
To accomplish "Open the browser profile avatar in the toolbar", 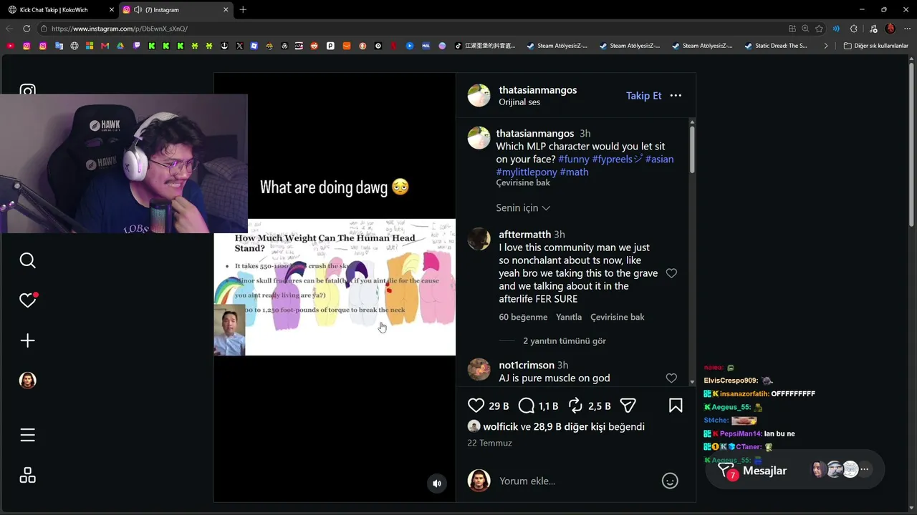I will click(890, 29).
